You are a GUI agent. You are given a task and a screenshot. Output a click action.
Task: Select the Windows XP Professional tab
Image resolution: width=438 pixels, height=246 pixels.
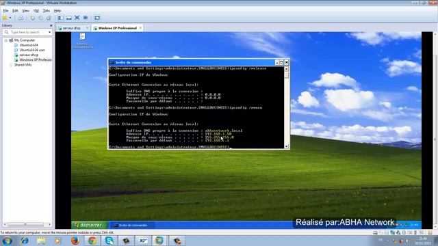pos(117,28)
